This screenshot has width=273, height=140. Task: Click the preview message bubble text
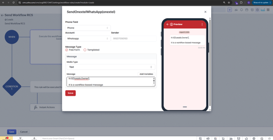[x=187, y=40]
